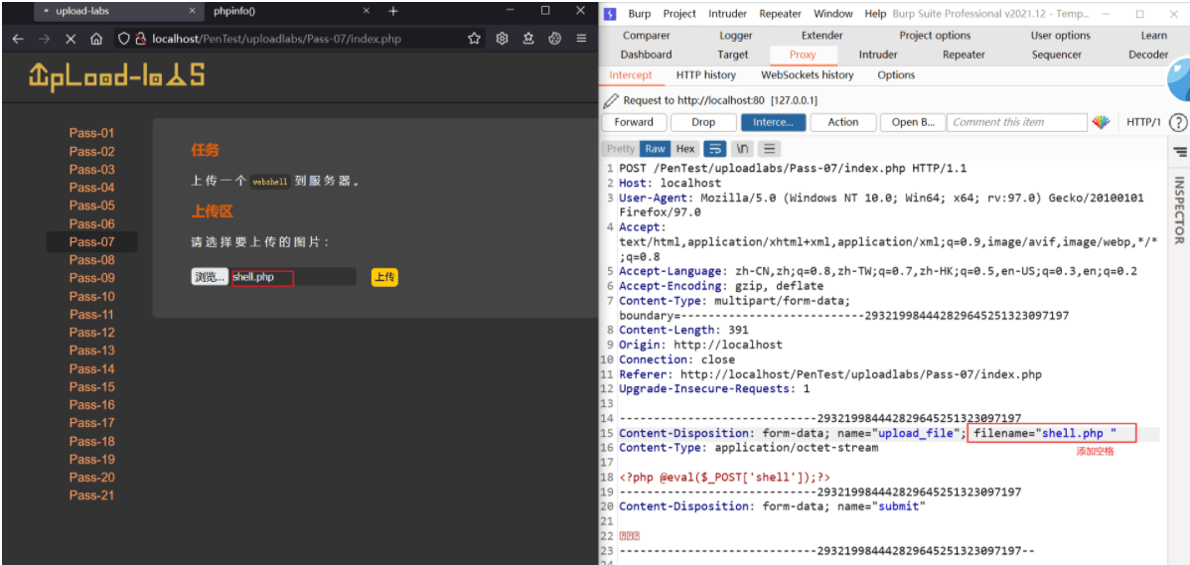
Task: Toggle word wrap icon in message editor
Action: click(715, 149)
